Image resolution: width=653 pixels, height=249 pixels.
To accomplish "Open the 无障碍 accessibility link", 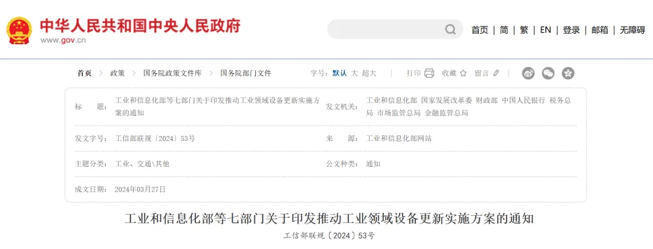I will [x=632, y=30].
